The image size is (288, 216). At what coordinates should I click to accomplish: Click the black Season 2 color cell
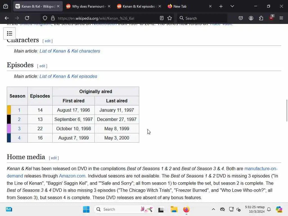coord(9,119)
